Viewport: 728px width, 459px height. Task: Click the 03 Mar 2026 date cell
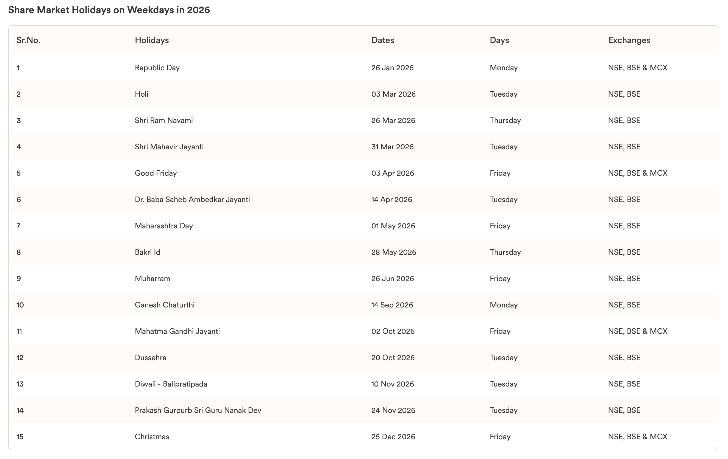(393, 94)
